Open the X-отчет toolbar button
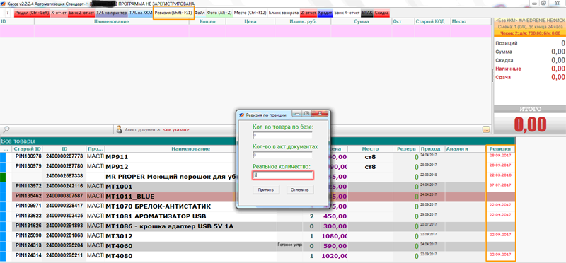566x263 pixels. [x=59, y=13]
